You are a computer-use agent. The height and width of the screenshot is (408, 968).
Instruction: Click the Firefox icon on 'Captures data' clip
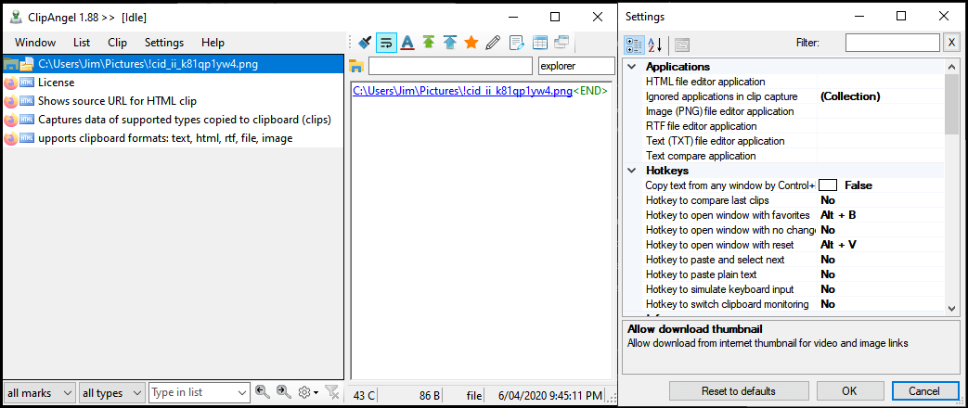pos(10,120)
